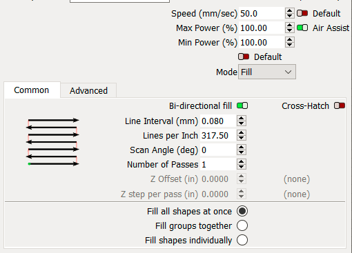Click the Z Offset (in) value field

point(218,179)
